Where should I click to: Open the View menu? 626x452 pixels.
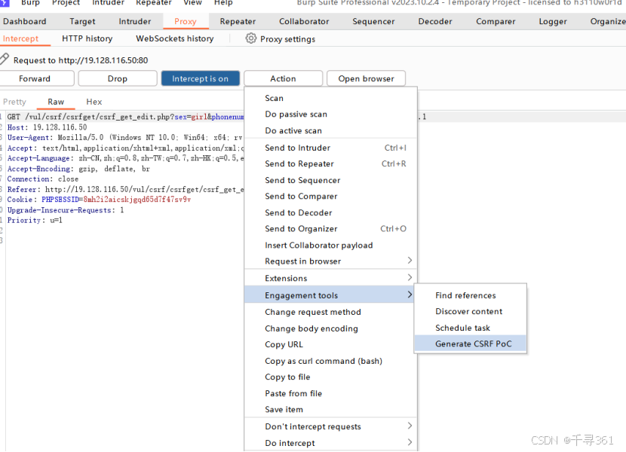coord(192,3)
